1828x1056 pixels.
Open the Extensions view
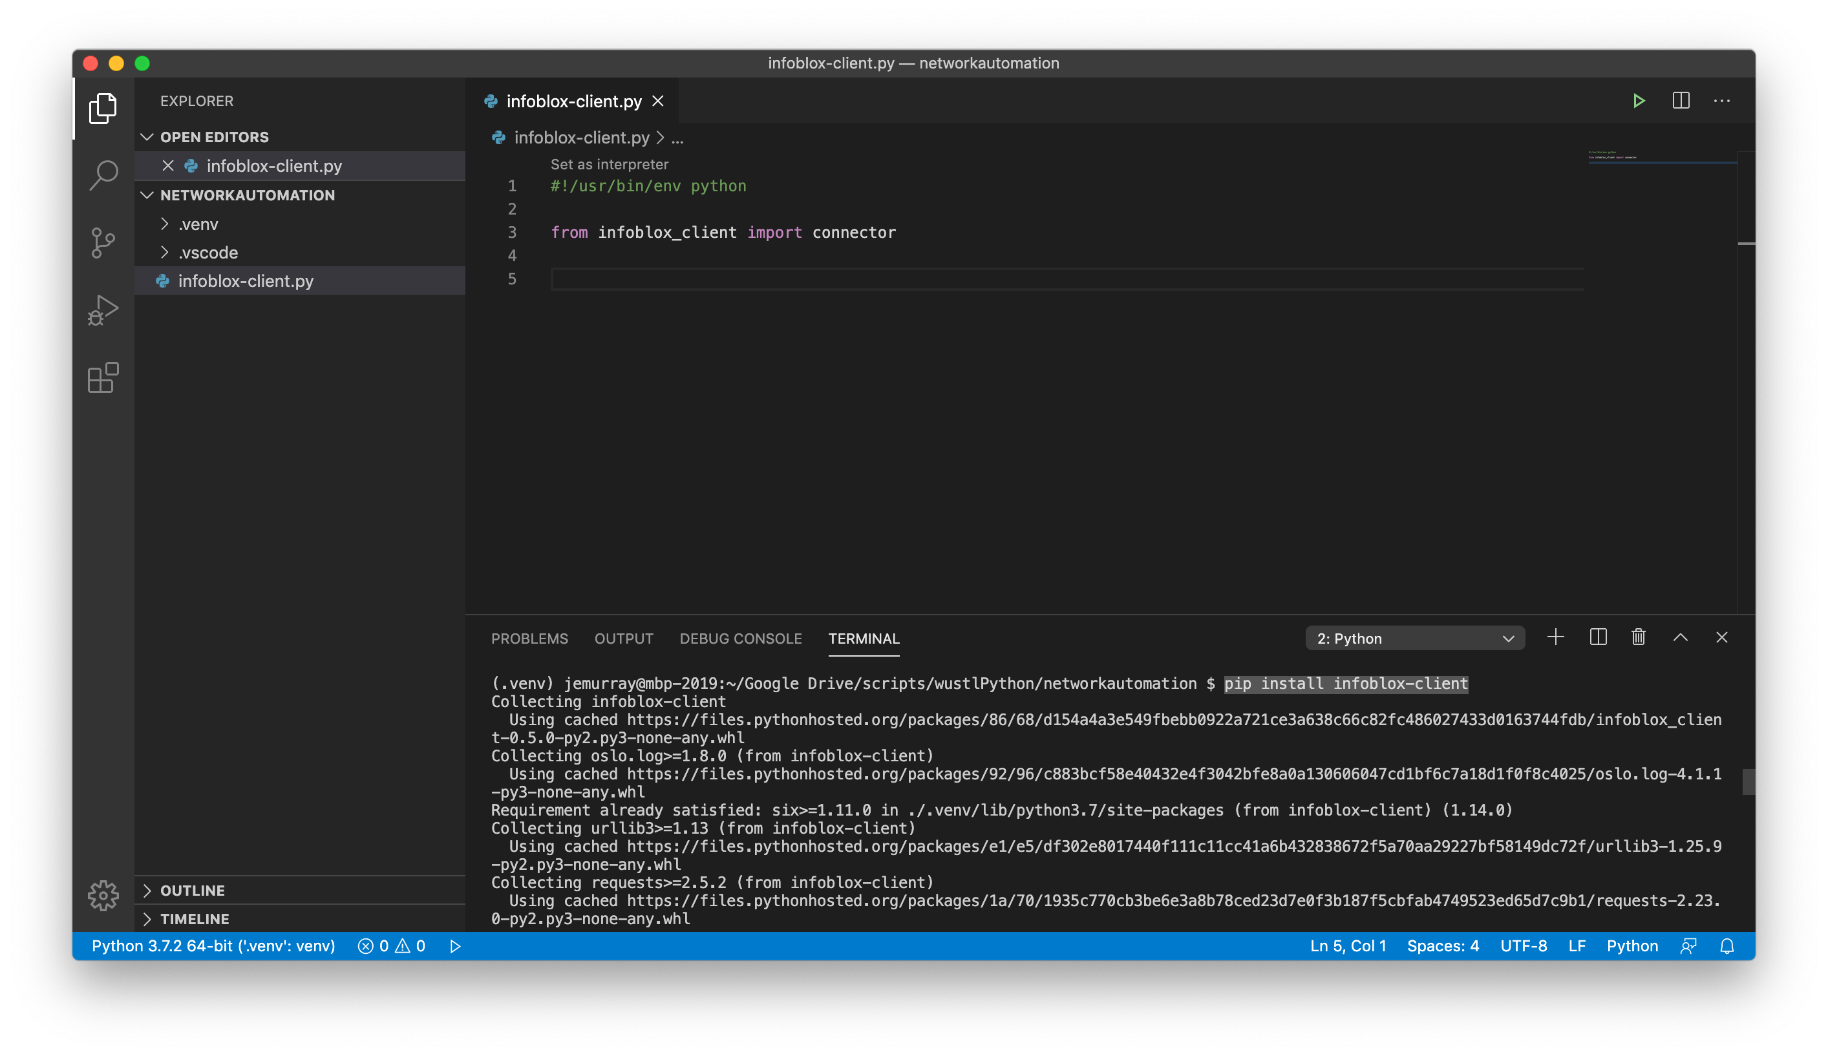(x=102, y=377)
